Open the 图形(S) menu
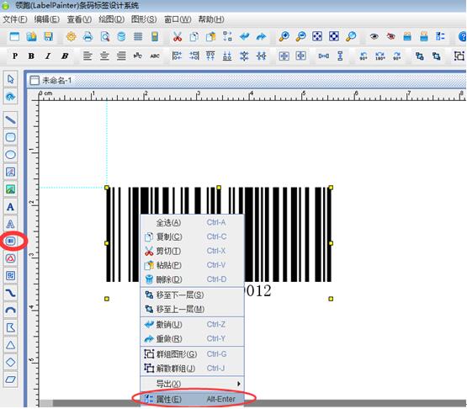467x409 pixels. 144,19
